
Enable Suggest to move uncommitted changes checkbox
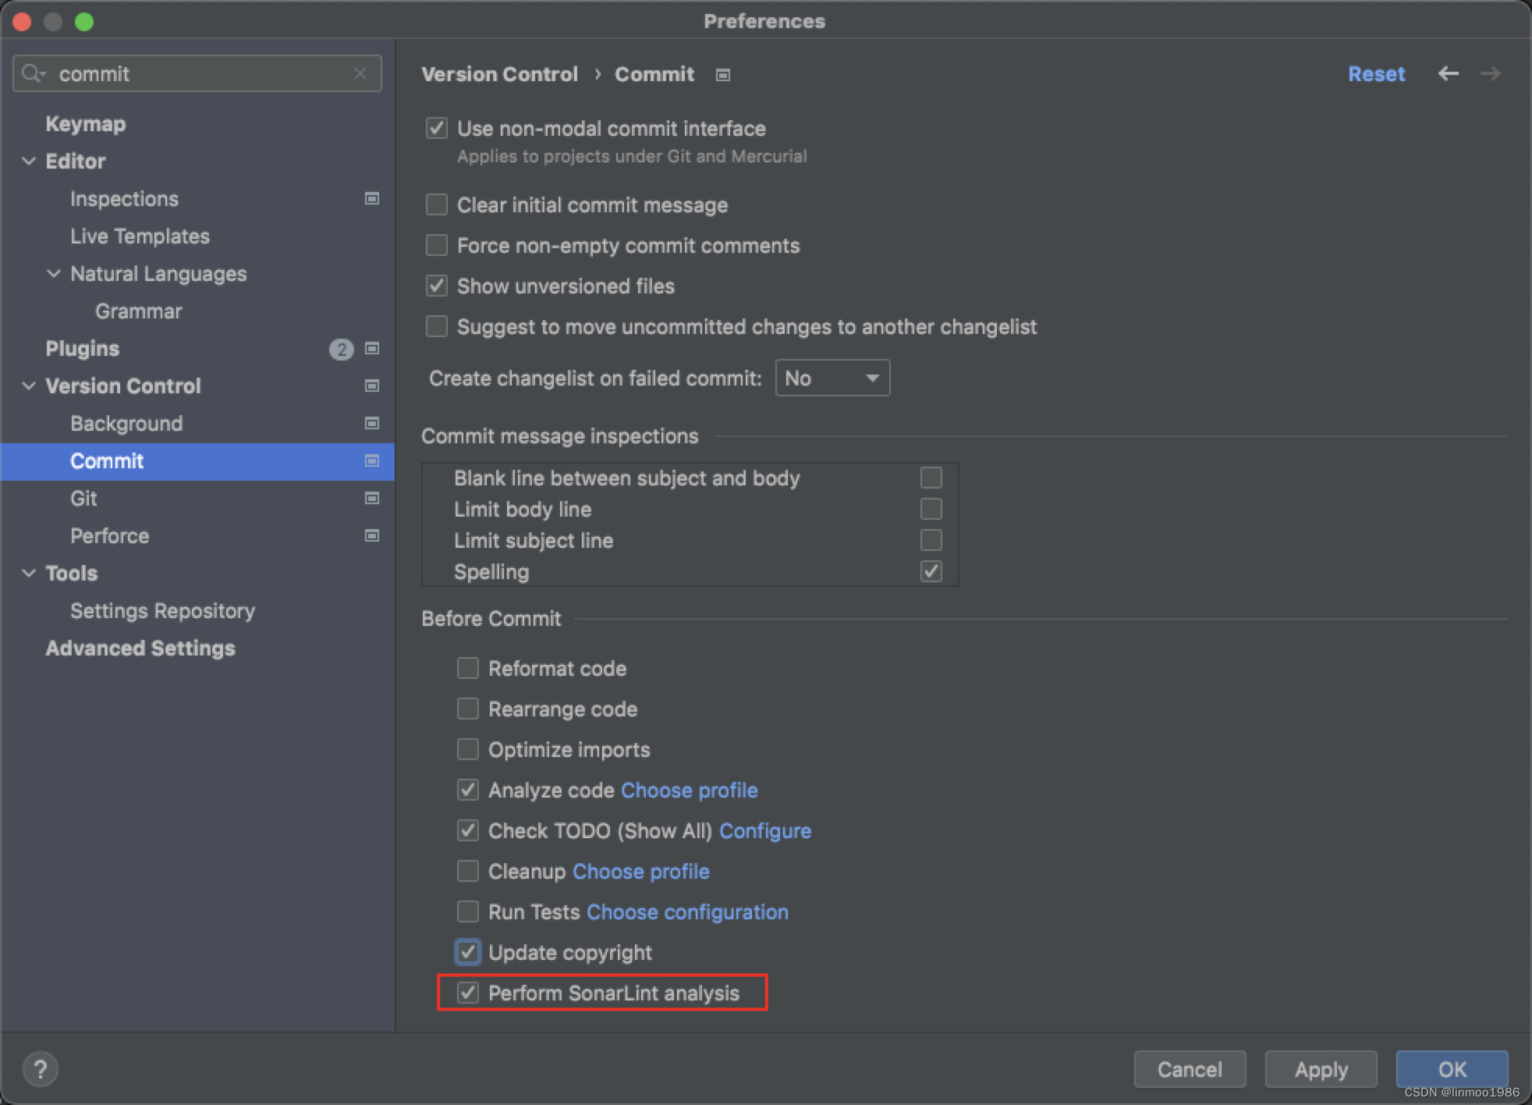point(437,326)
